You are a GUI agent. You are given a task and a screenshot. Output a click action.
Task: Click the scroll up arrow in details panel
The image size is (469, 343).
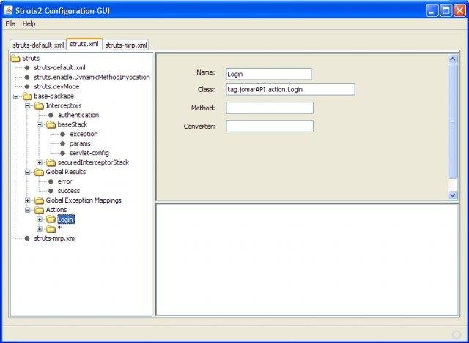click(x=453, y=59)
